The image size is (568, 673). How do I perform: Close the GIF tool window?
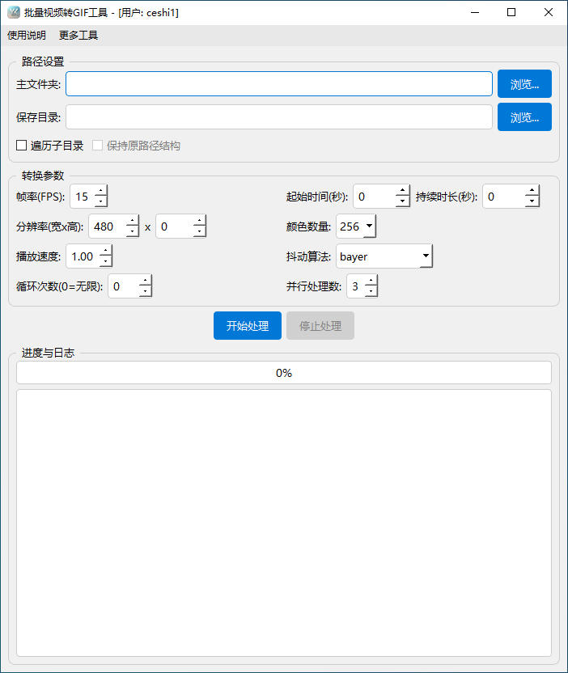click(x=549, y=12)
